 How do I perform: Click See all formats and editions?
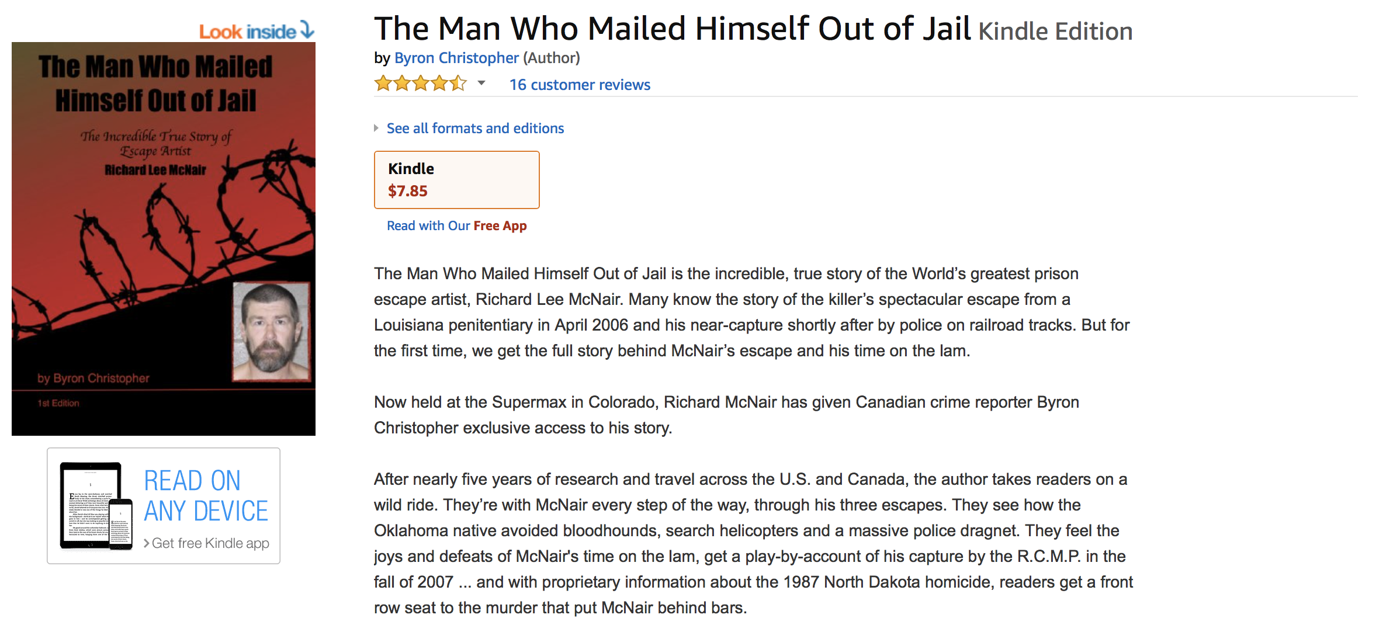[475, 129]
